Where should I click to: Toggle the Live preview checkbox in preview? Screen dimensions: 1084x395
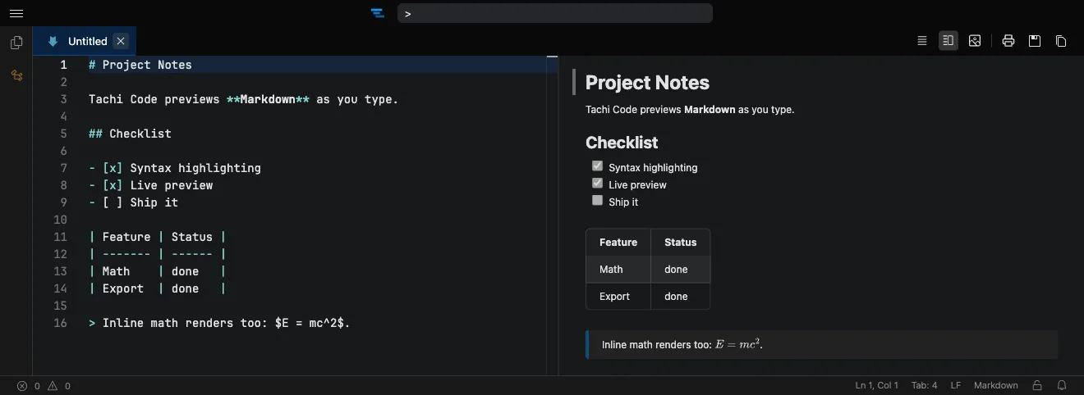[x=598, y=184]
